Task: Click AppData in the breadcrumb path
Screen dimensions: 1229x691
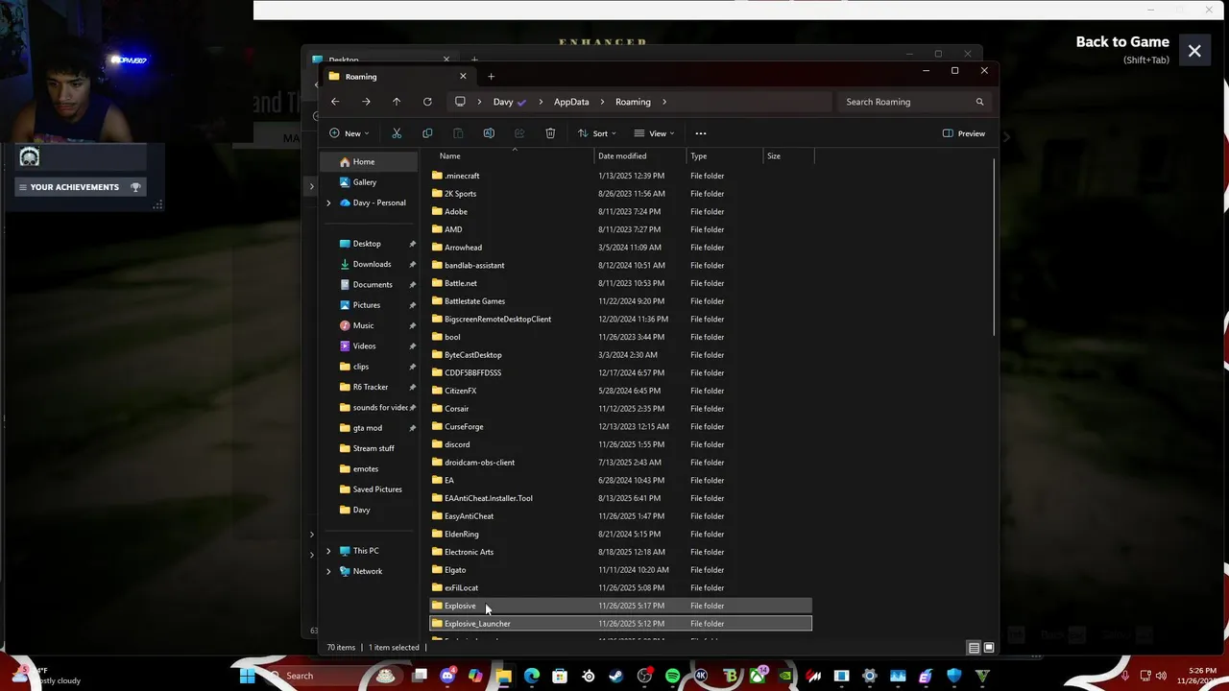Action: click(x=571, y=102)
